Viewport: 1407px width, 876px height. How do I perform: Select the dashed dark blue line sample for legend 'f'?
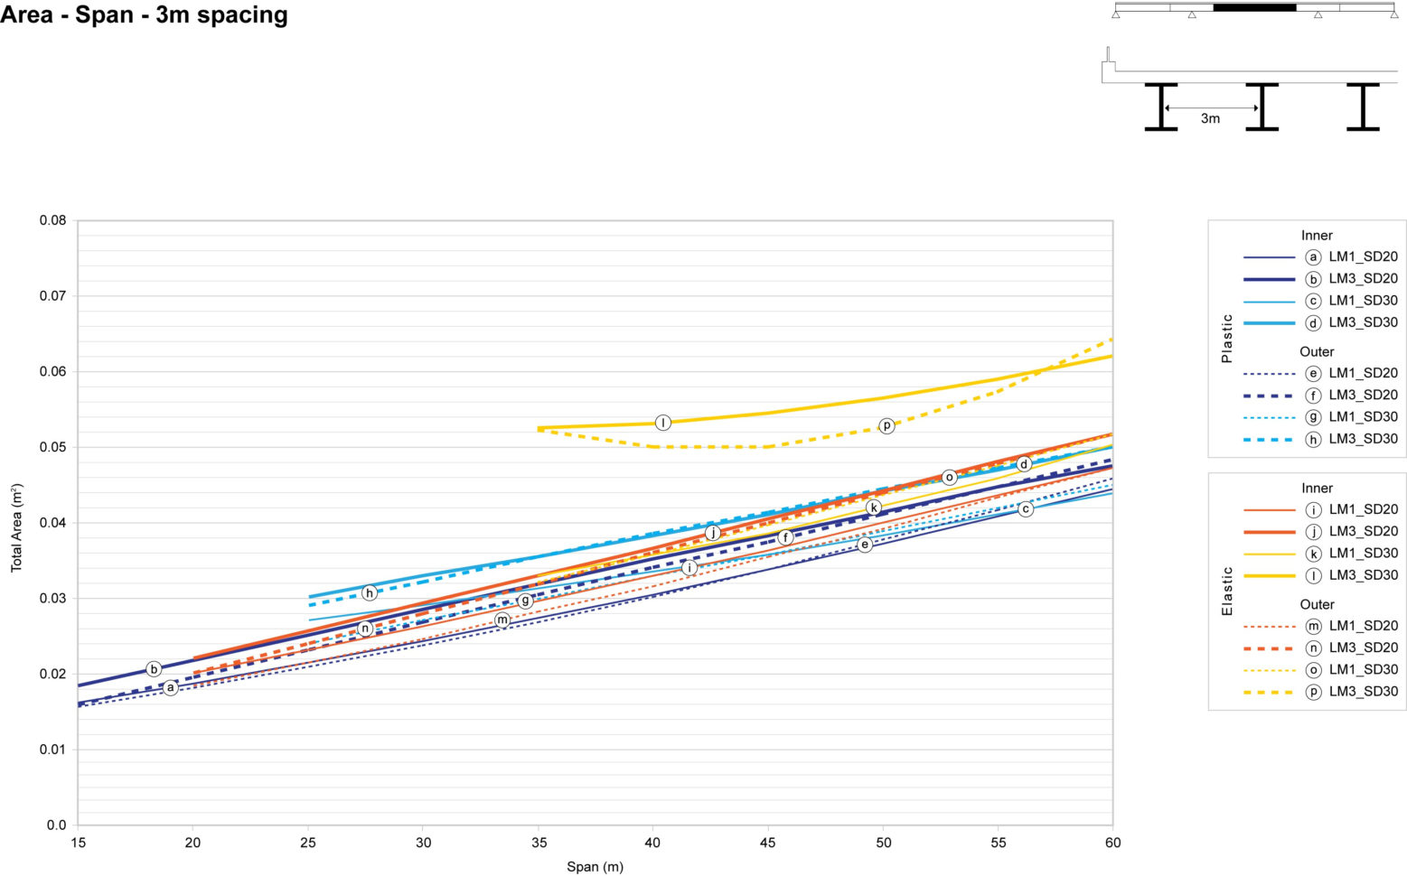click(x=1269, y=396)
